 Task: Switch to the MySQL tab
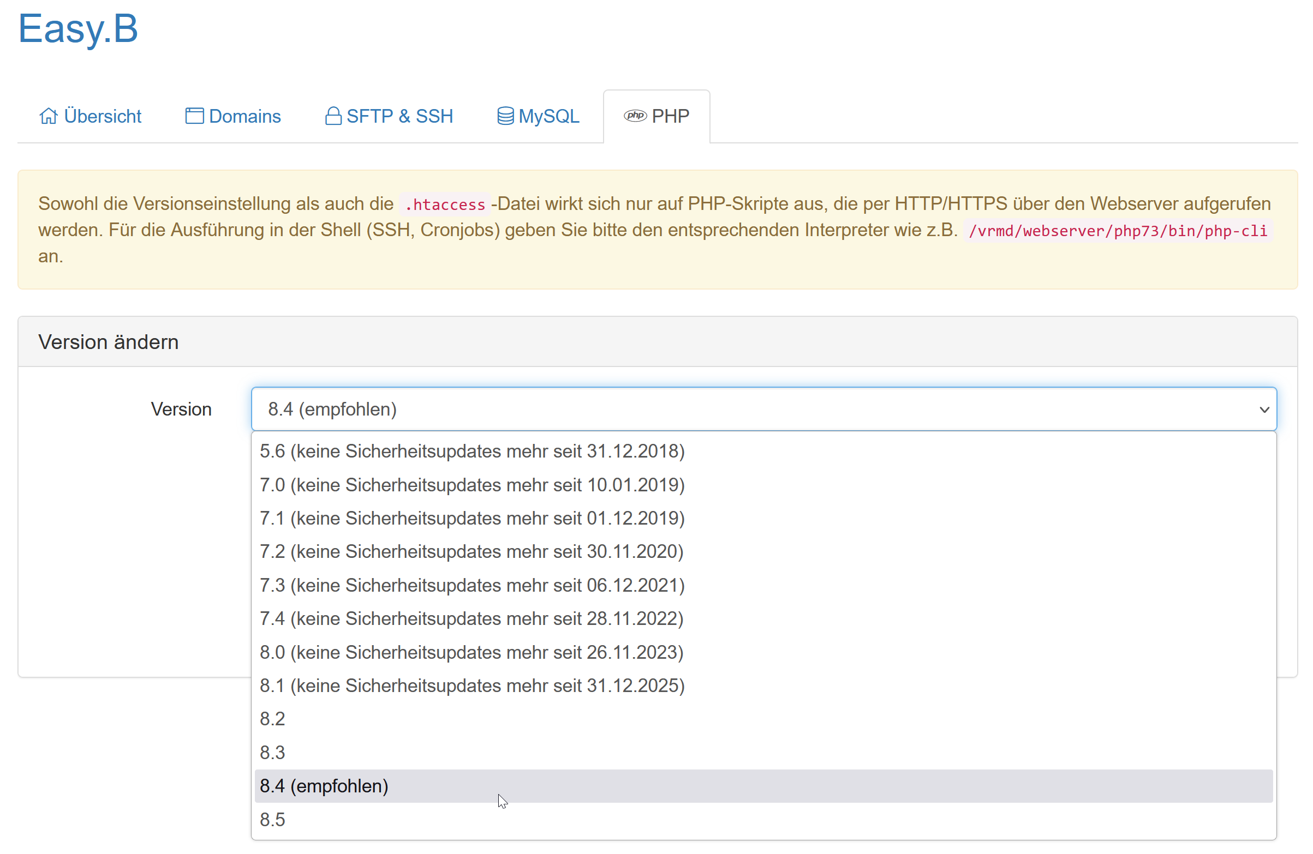click(x=548, y=116)
